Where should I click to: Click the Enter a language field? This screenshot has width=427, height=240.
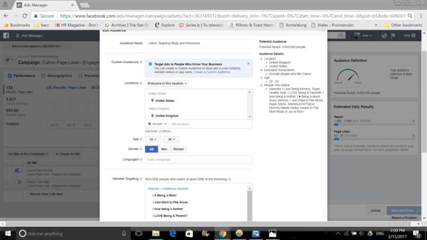pos(199,159)
